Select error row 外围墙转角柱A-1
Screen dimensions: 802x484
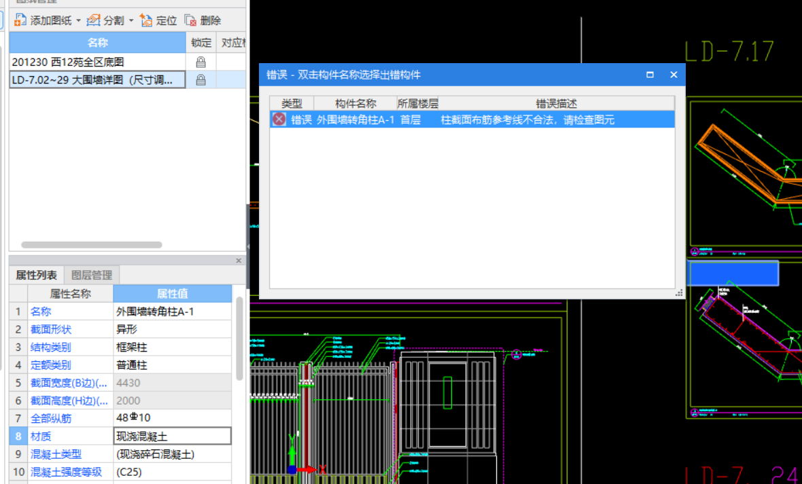(x=472, y=119)
